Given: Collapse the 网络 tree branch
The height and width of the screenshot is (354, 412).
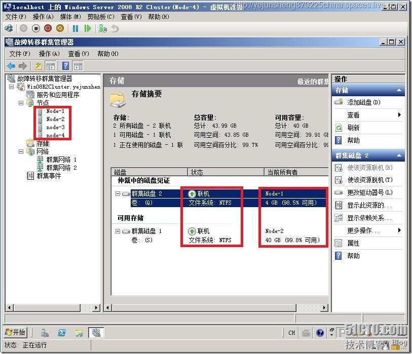Looking at the screenshot, I should 21,151.
